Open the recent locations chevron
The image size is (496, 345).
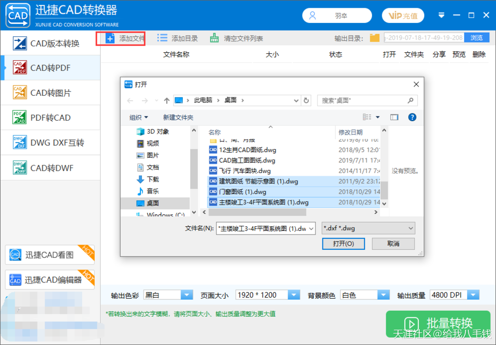pyautogui.click(x=157, y=101)
